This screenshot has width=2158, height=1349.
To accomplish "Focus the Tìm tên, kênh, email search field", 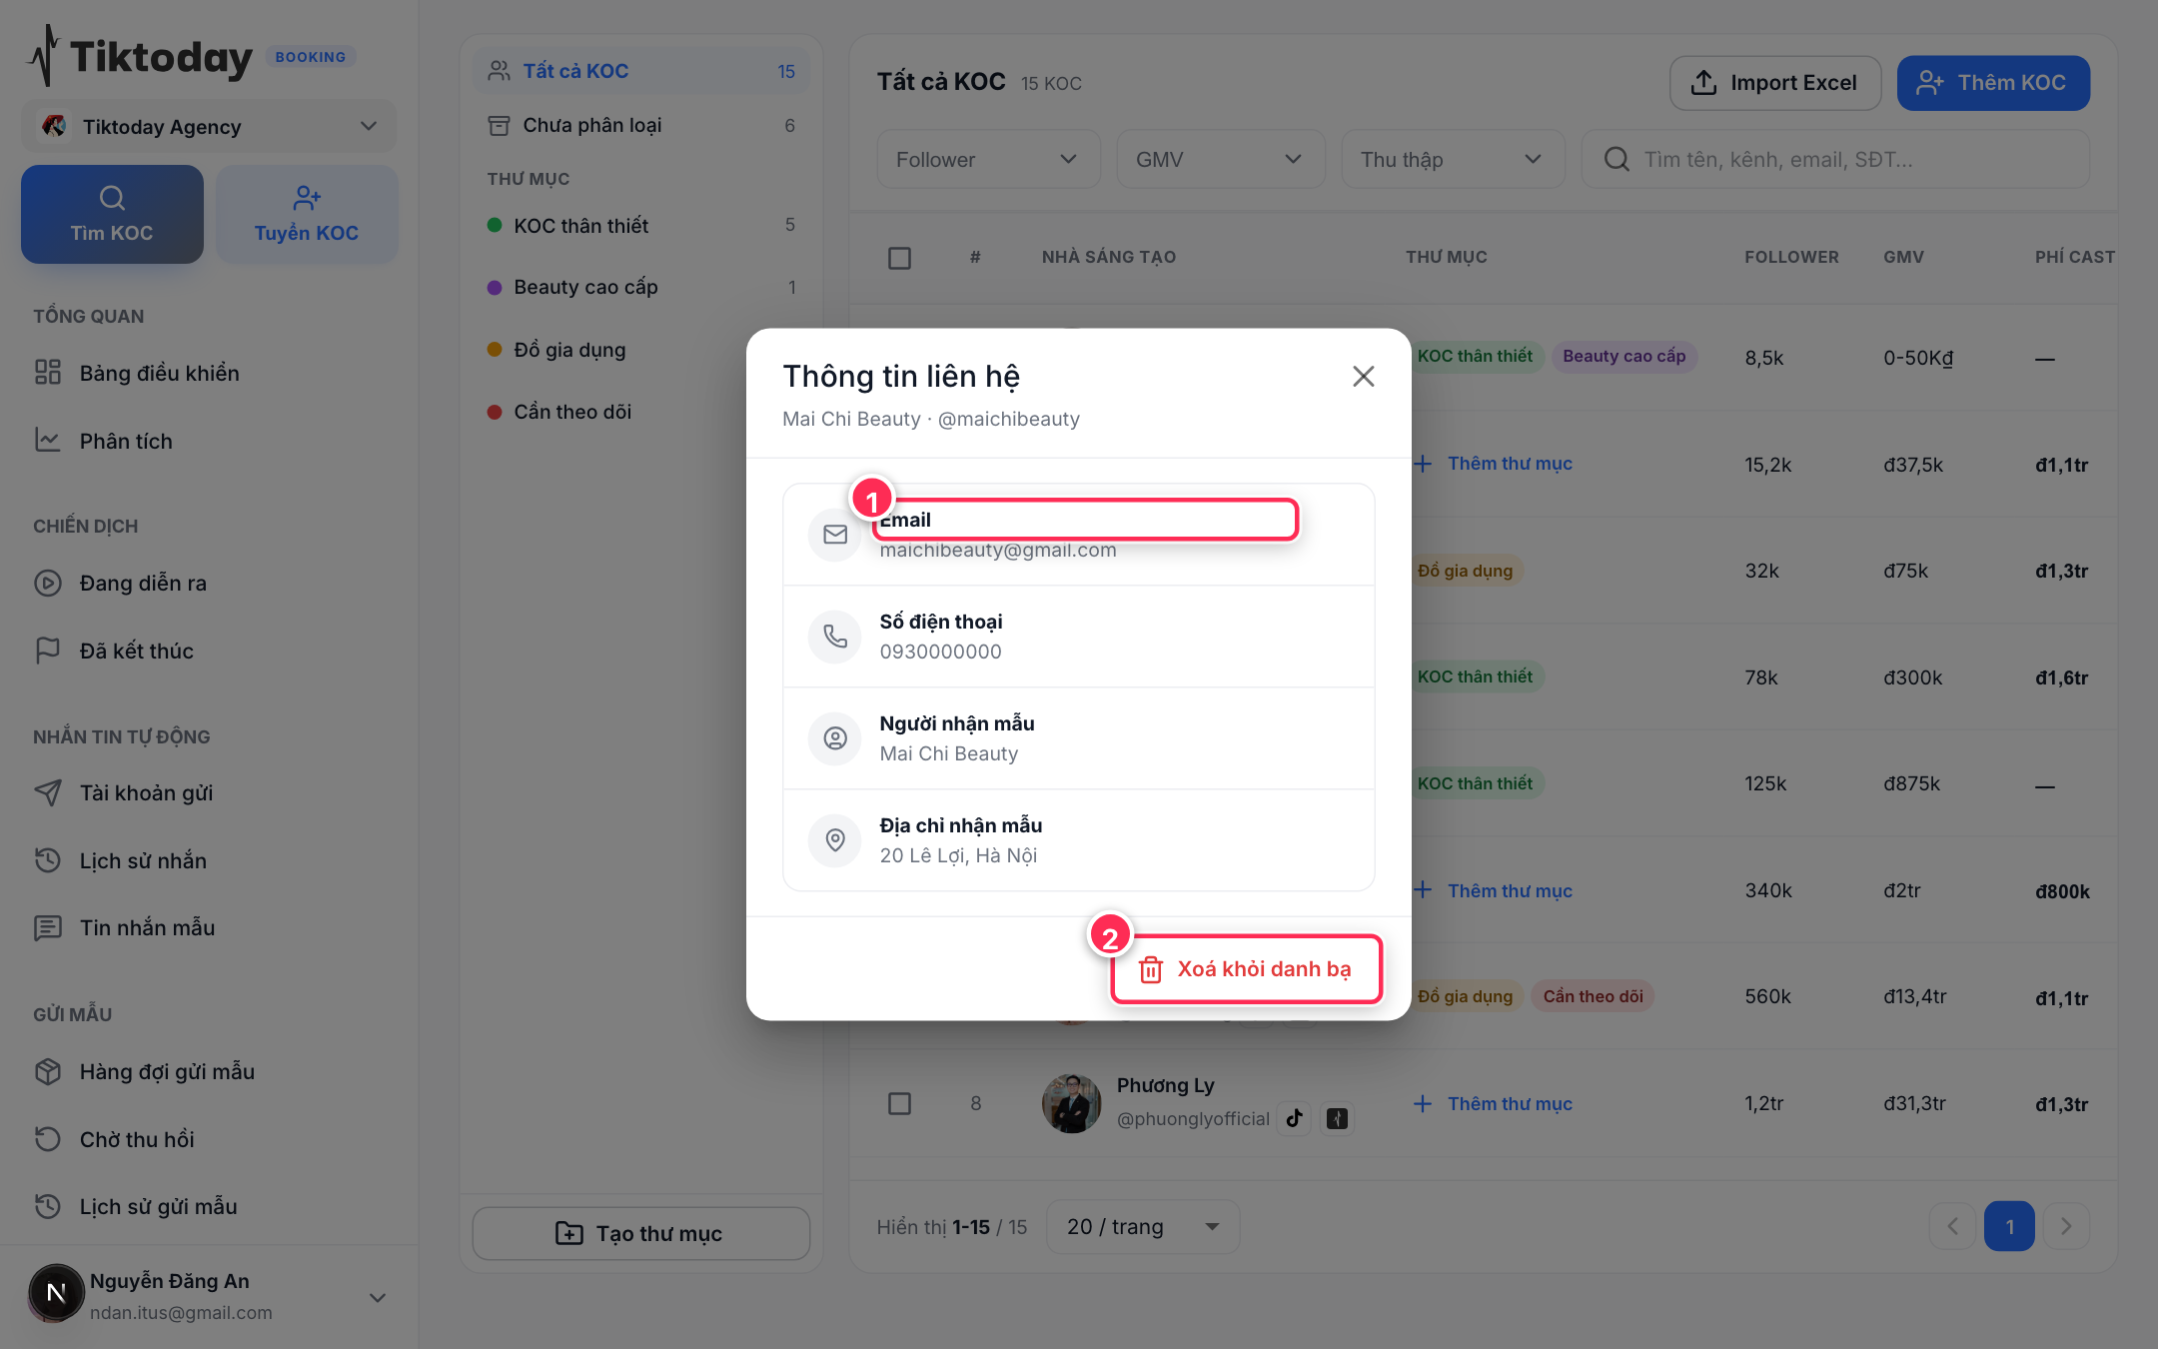I will click(x=1835, y=159).
